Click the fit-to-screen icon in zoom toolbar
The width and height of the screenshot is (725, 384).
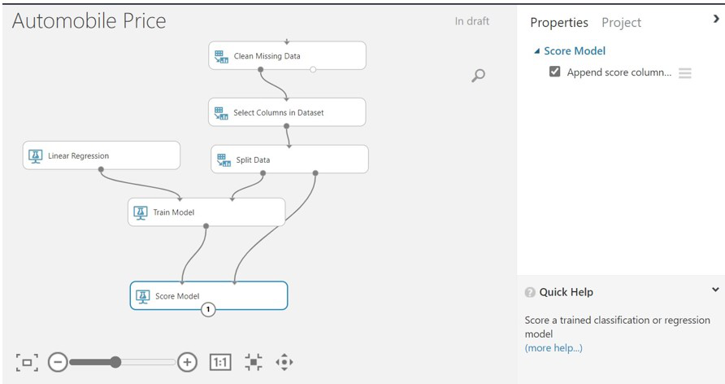coord(26,362)
